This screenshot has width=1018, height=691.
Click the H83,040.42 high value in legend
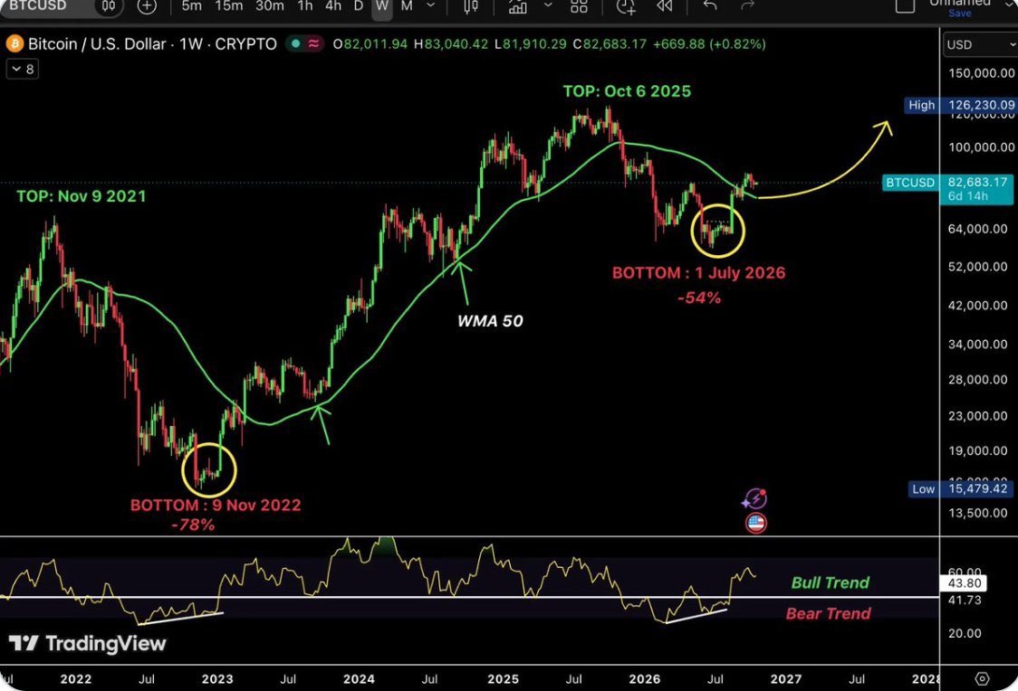(450, 44)
